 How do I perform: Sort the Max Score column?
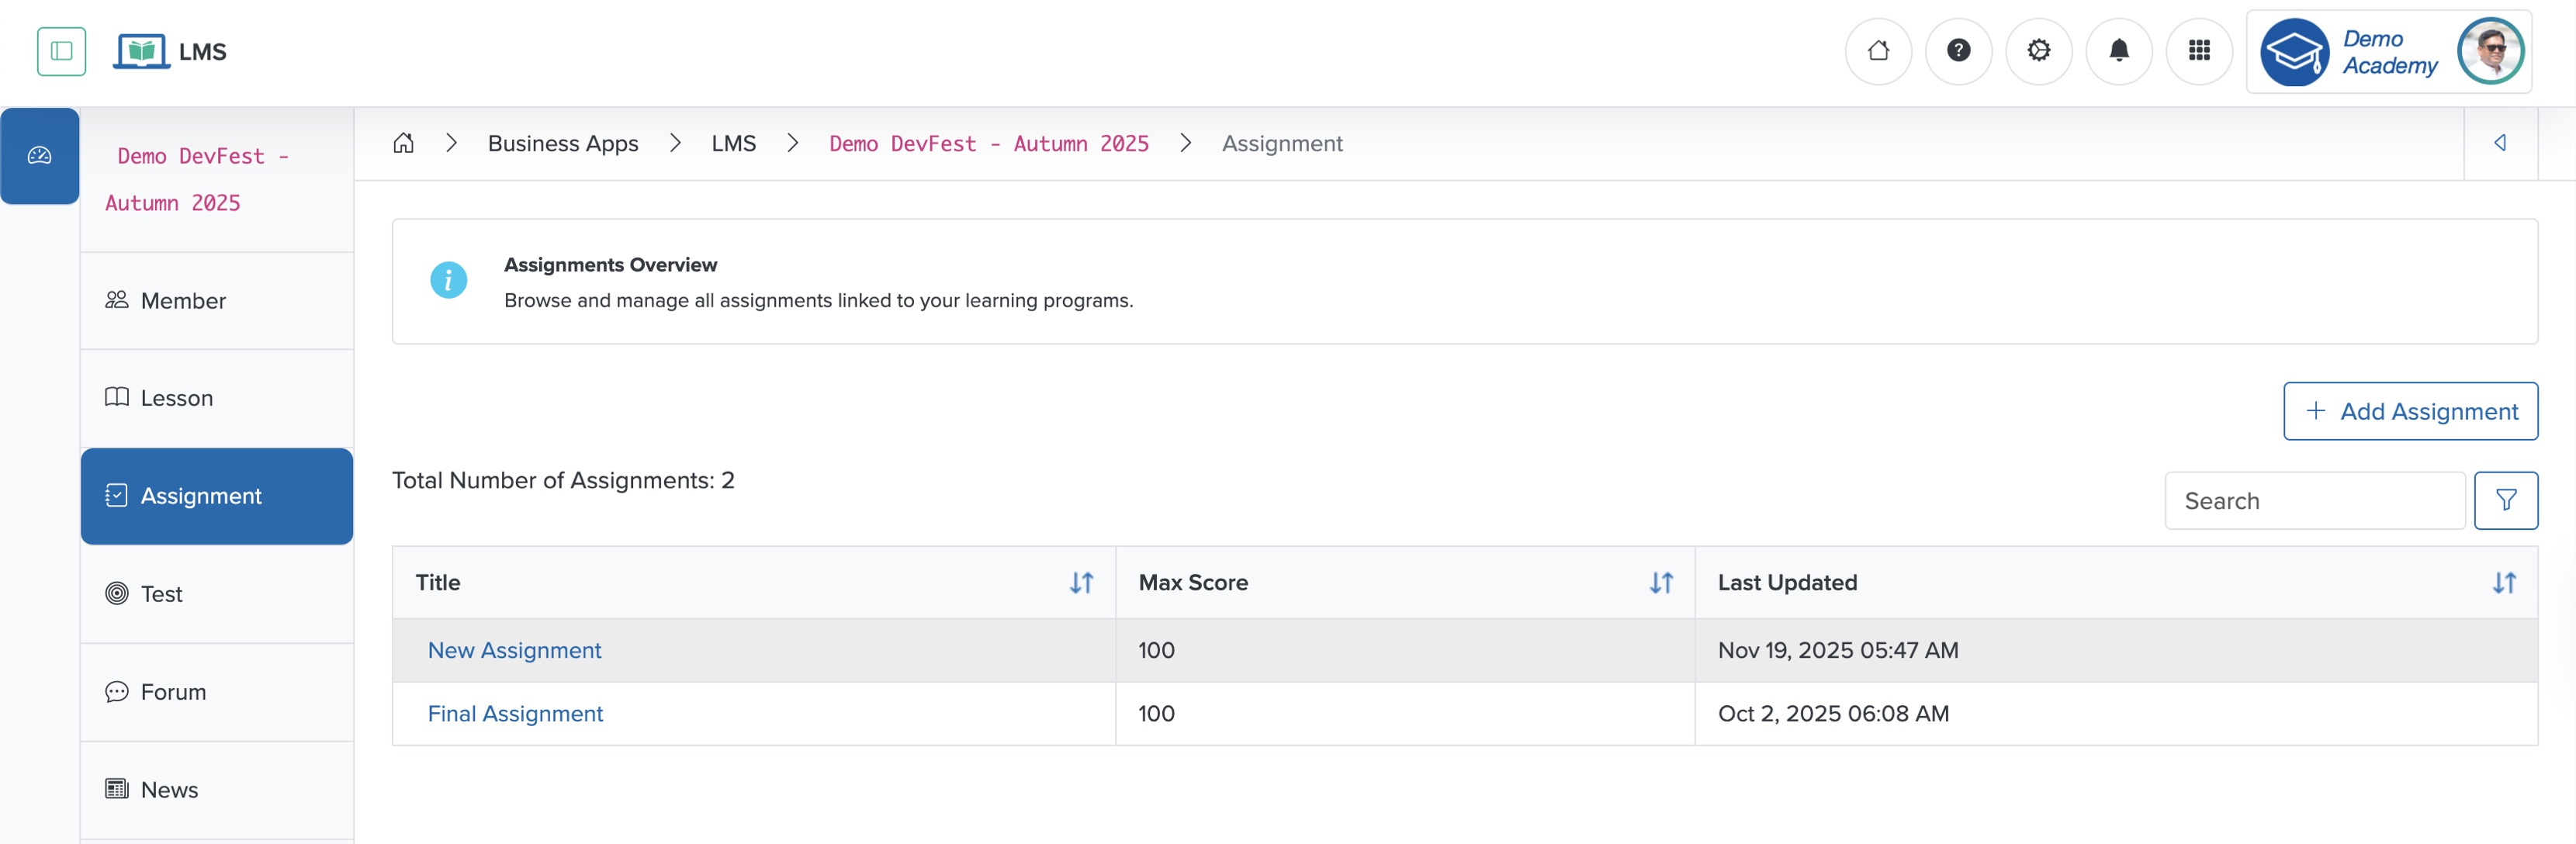1661,583
